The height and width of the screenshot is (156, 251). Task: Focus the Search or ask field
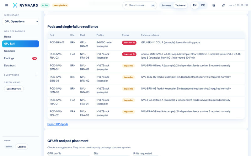[140, 5]
